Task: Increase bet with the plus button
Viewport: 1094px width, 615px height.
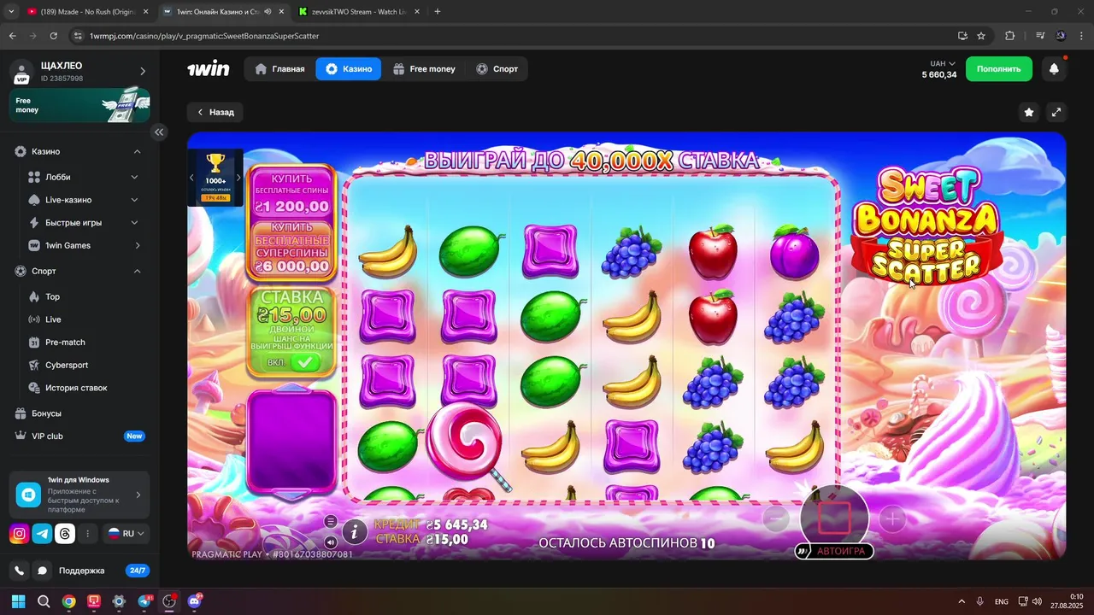Action: [x=891, y=518]
